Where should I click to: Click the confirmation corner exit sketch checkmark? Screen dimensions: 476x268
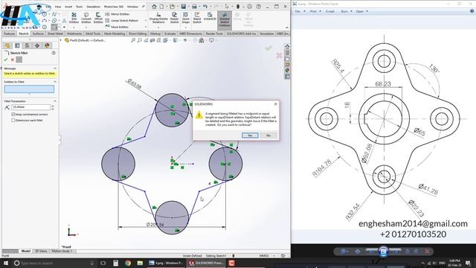[268, 48]
